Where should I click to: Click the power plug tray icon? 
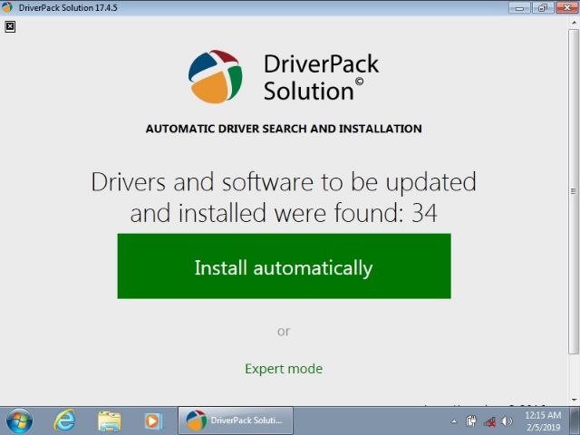[x=471, y=421]
